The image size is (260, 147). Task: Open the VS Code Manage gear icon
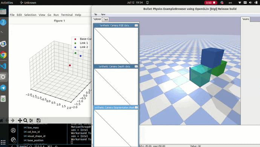[x=14, y=140]
